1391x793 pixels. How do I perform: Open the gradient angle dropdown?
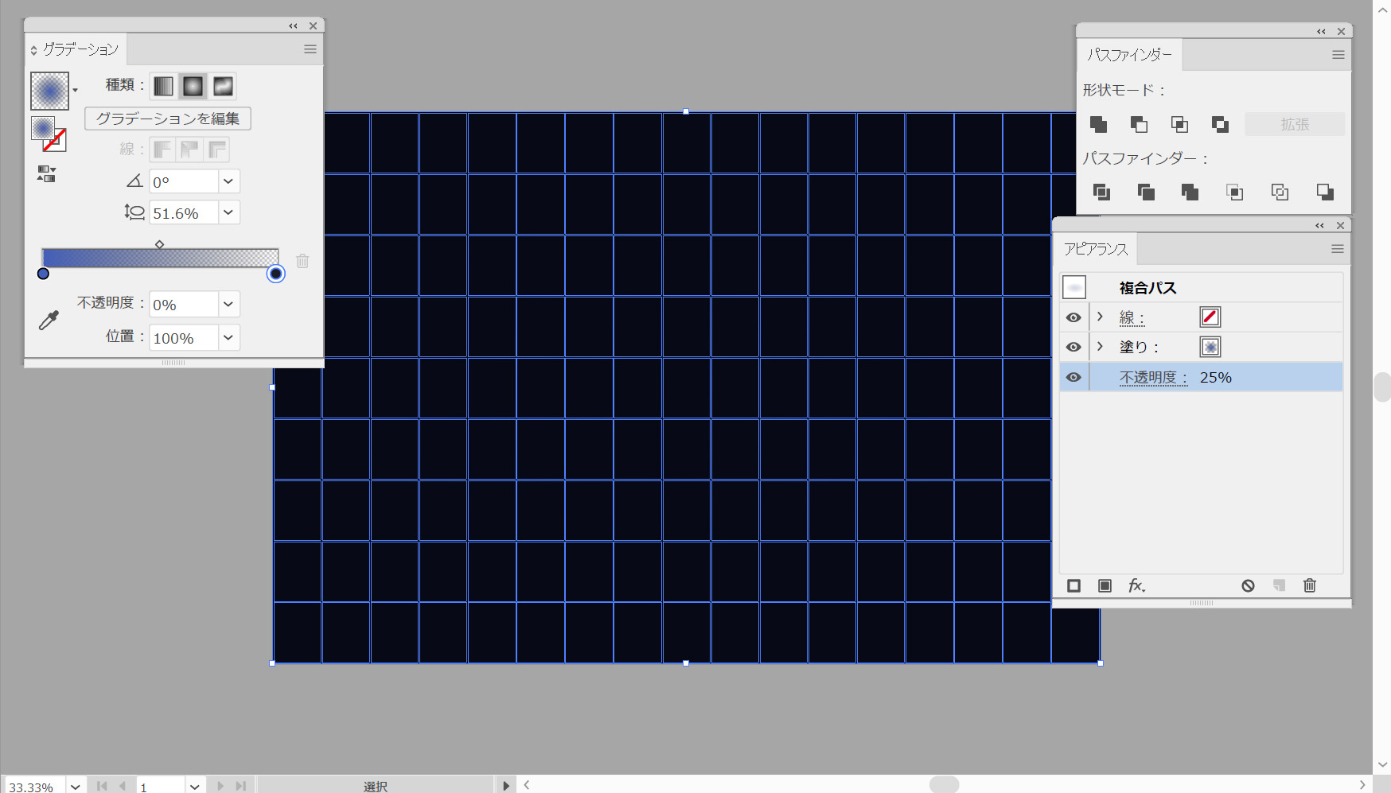click(x=228, y=181)
